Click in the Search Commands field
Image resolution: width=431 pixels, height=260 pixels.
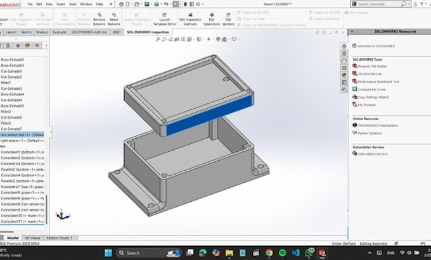pyautogui.click(x=379, y=4)
